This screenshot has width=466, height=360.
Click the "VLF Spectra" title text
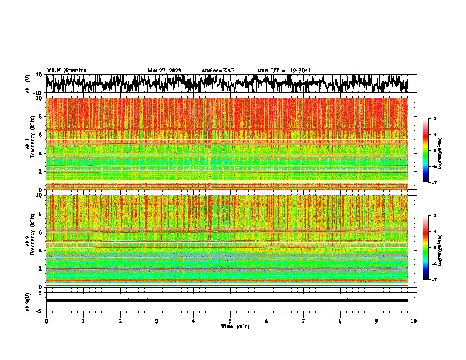click(66, 71)
